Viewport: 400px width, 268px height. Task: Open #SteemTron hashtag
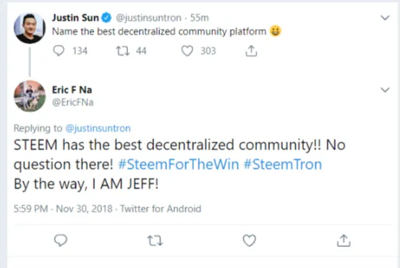(283, 164)
